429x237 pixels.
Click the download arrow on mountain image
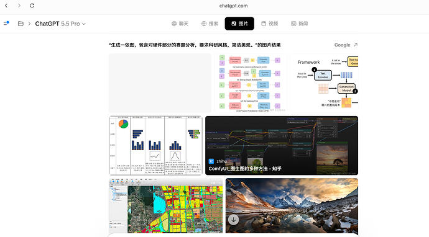click(x=233, y=219)
